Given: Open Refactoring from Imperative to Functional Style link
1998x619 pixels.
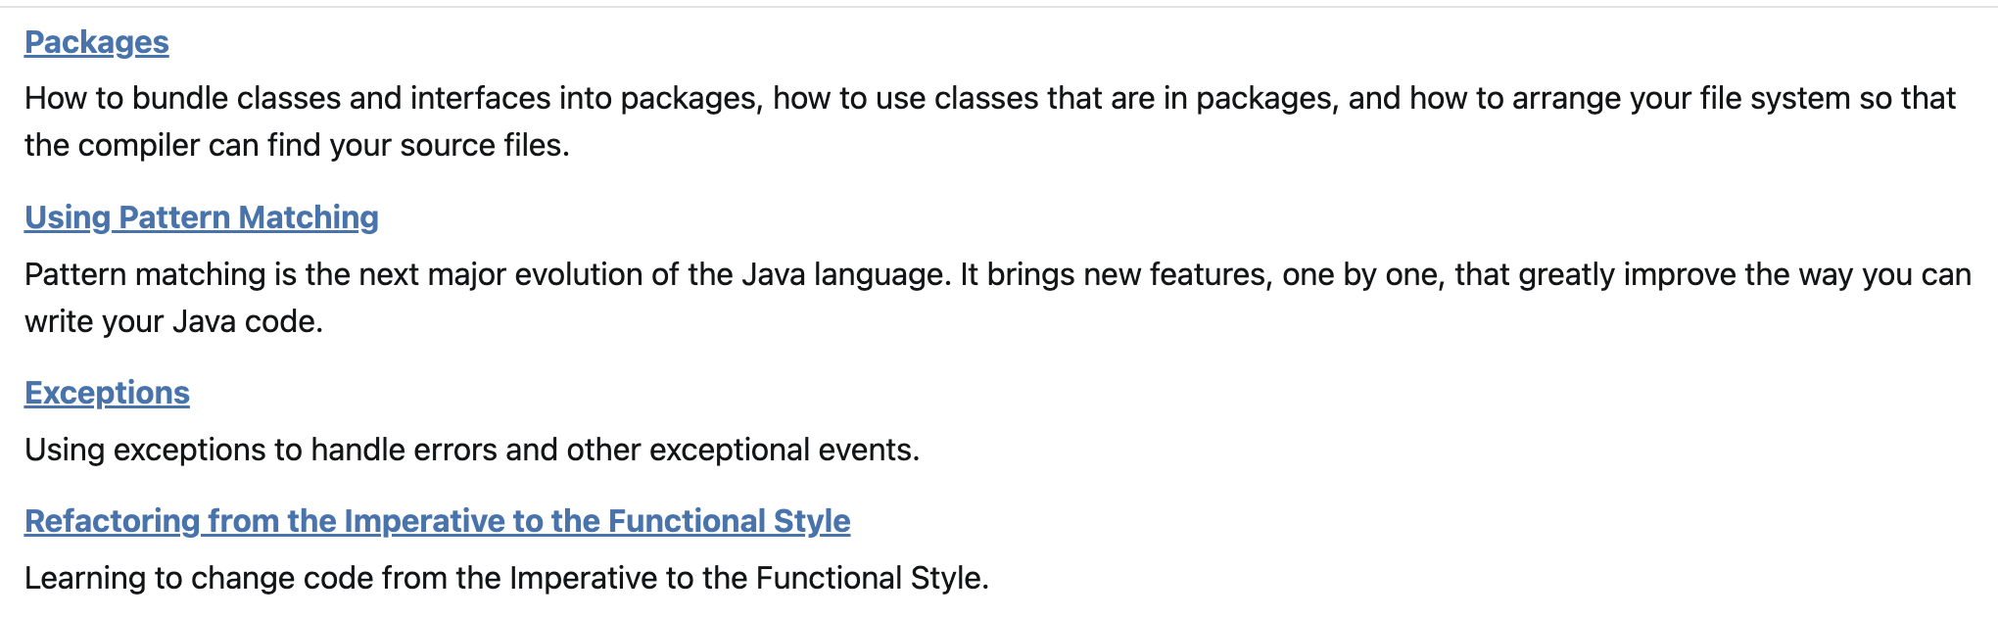Looking at the screenshot, I should coord(437,521).
